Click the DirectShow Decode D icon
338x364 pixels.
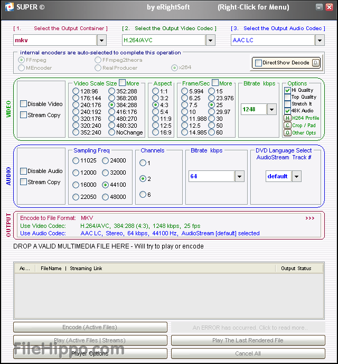tap(315, 63)
